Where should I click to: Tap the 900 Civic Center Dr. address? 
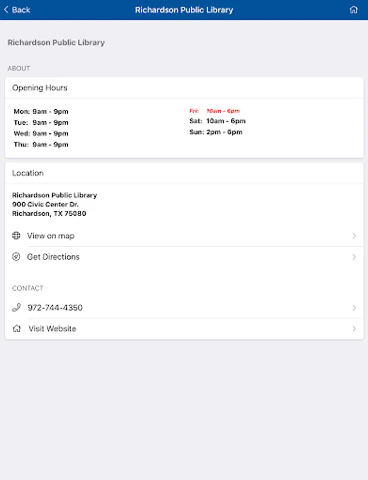point(45,204)
